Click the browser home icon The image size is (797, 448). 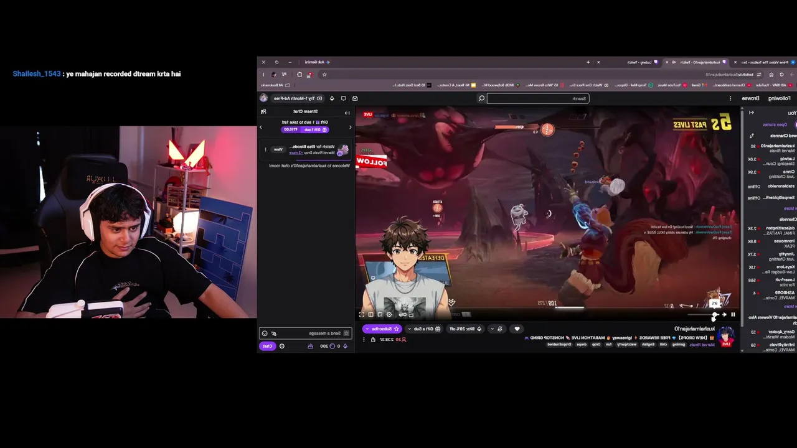[771, 75]
